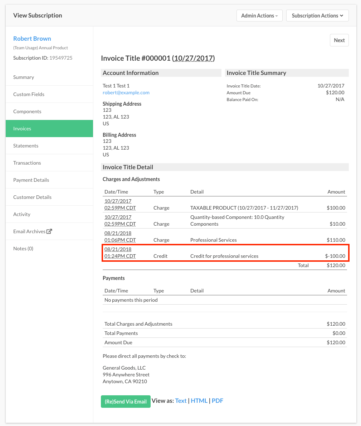The width and height of the screenshot is (361, 426).
Task: View invoice as PDF
Action: coord(217,401)
